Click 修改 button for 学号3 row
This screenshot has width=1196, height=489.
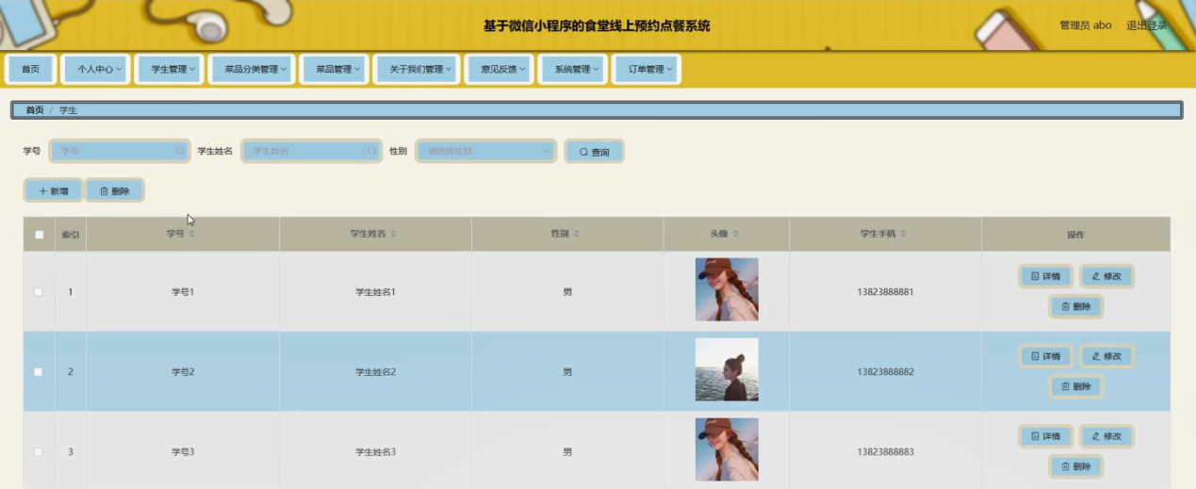(x=1106, y=436)
